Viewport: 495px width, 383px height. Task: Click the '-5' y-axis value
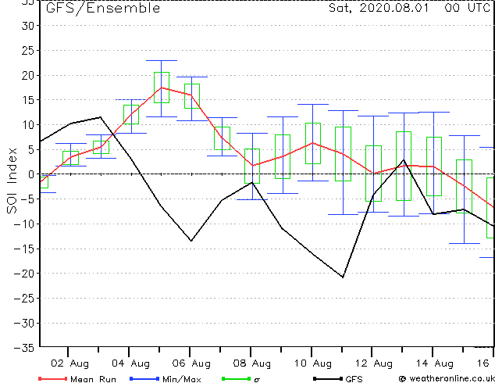(x=27, y=199)
